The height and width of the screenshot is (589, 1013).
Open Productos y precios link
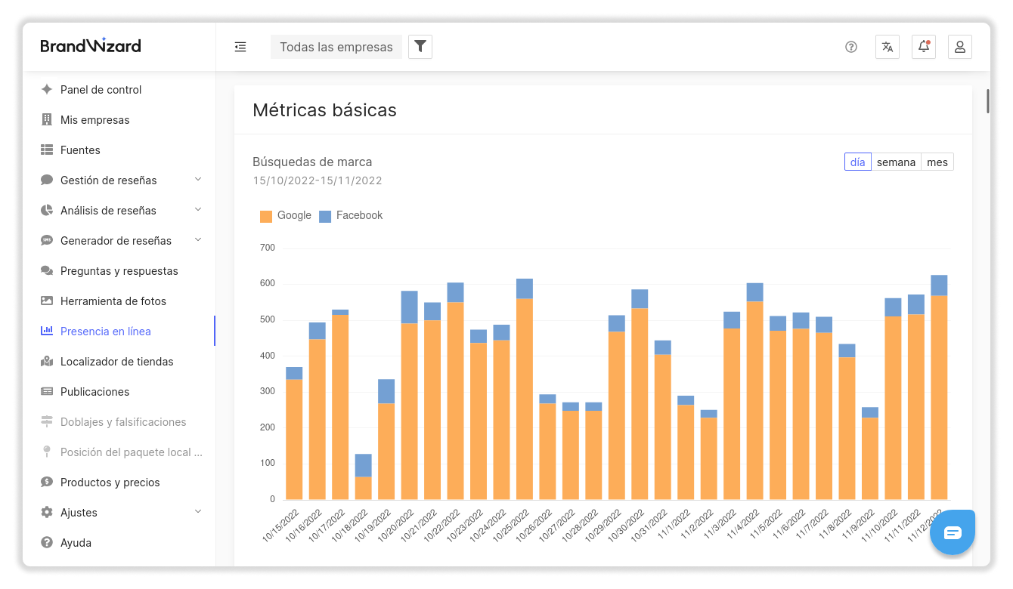[110, 483]
